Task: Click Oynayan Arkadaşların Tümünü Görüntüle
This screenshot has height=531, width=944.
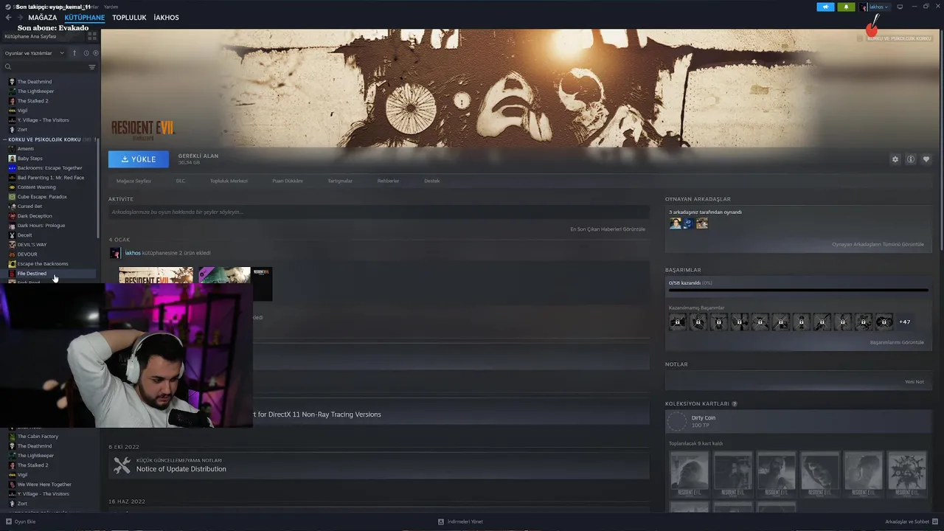Action: tap(878, 244)
